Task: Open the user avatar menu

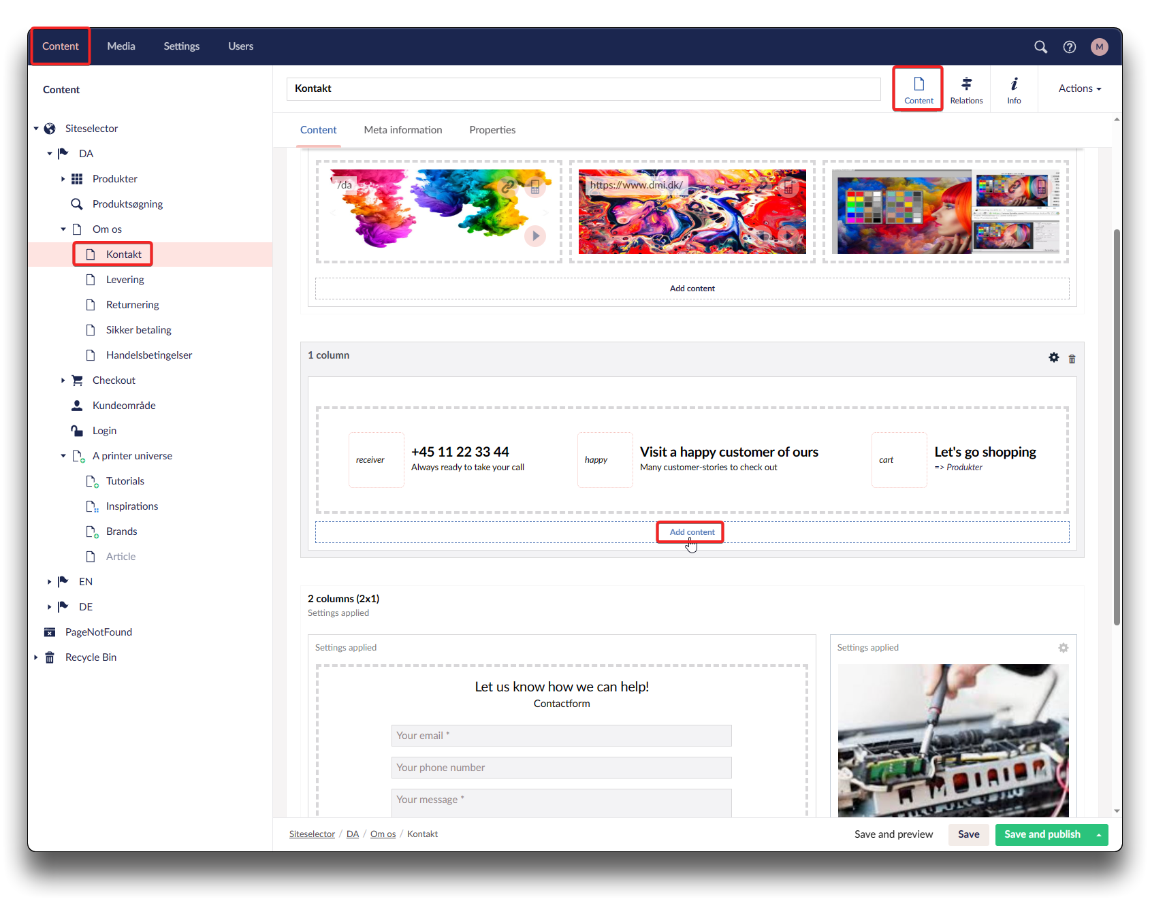Action: click(1099, 46)
